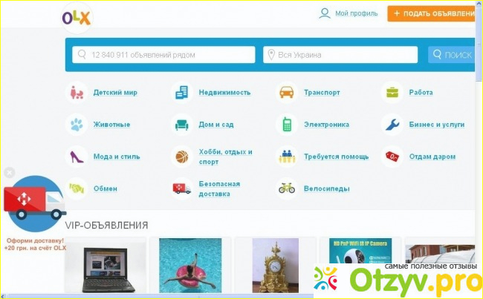
Task: Focus the listings search input field
Action: (163, 55)
